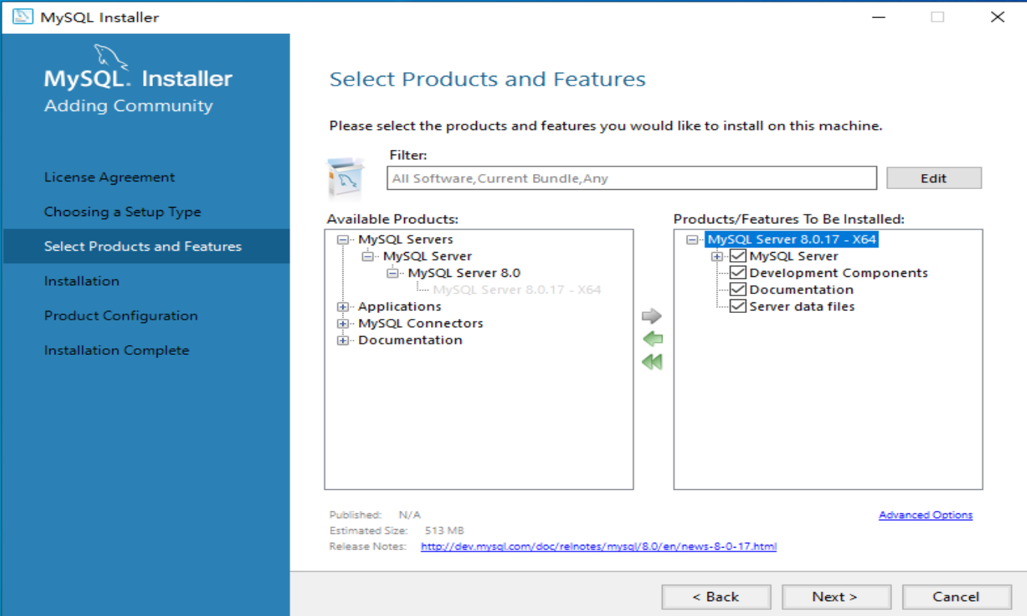The image size is (1027, 616).
Task: Uncheck Server data files
Action: pyautogui.click(x=738, y=306)
